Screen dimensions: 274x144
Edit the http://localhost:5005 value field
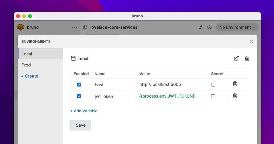click(x=172, y=84)
